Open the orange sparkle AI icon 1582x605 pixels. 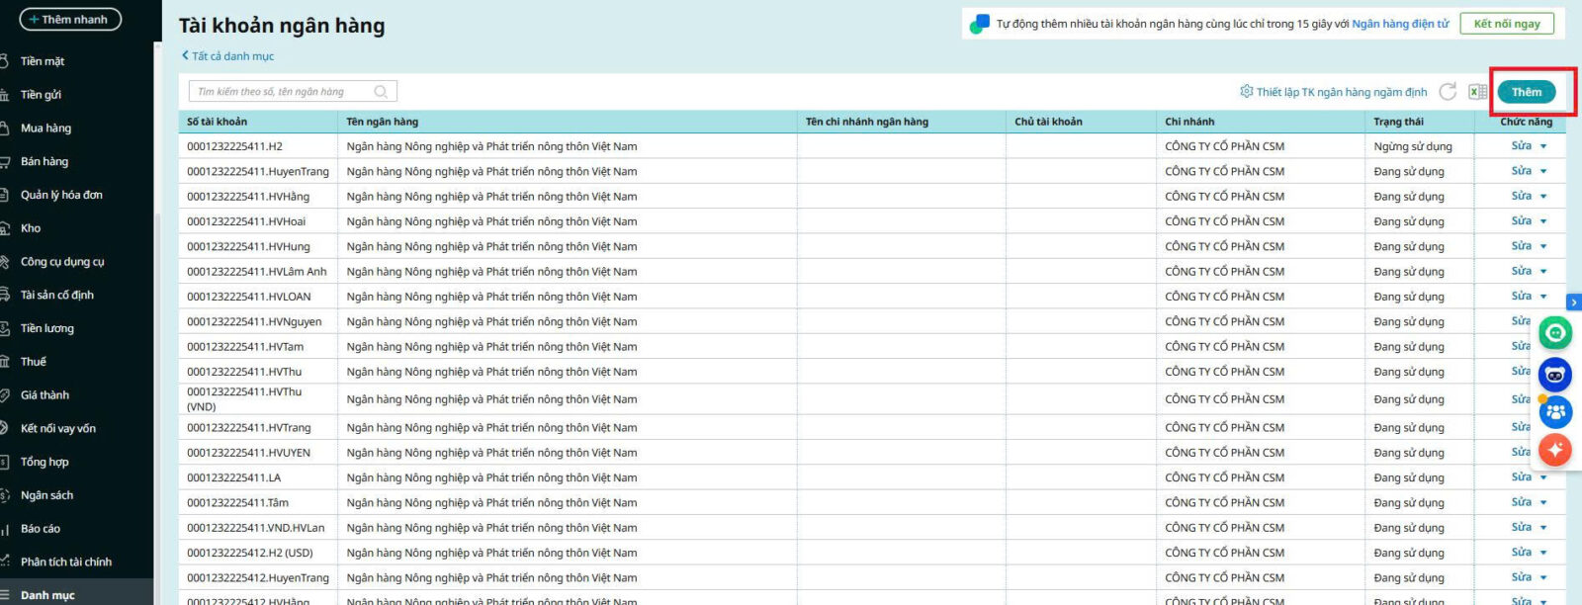click(x=1555, y=450)
